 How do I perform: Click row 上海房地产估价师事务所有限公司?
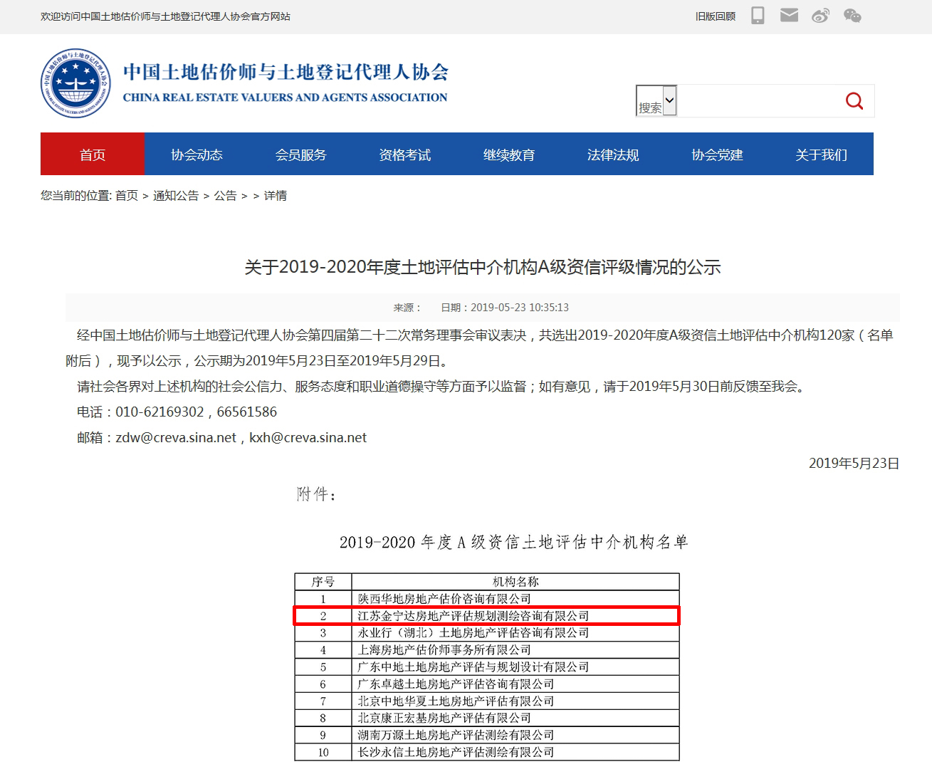pos(487,650)
